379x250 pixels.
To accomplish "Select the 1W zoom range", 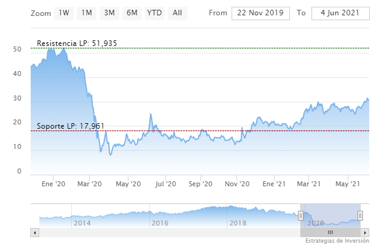I will [x=64, y=13].
